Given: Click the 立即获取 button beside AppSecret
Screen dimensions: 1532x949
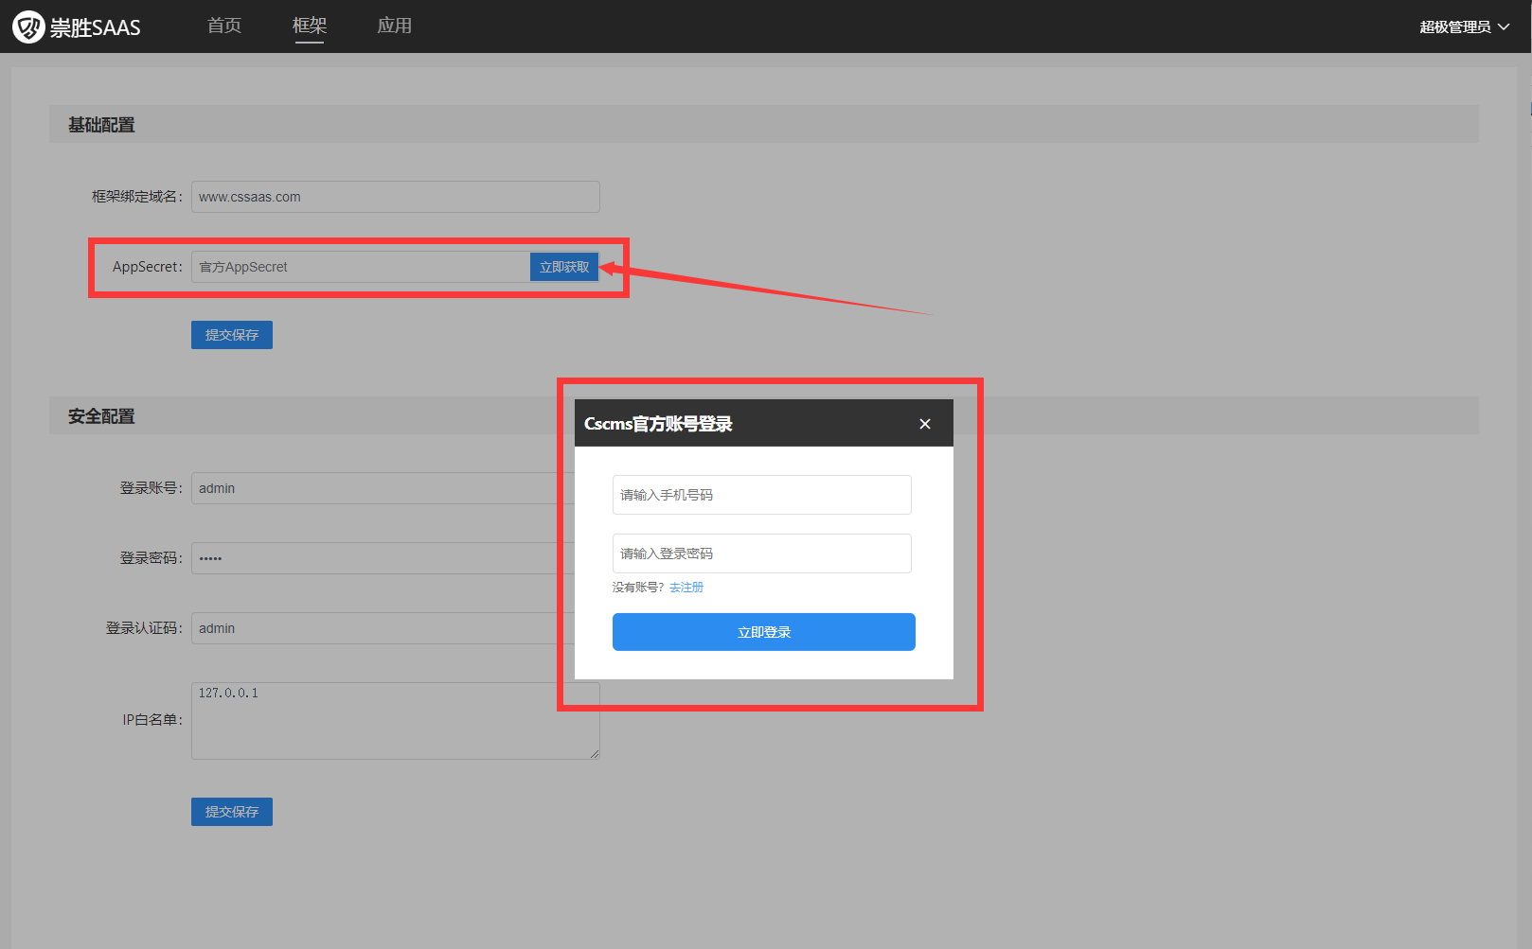Looking at the screenshot, I should 564,267.
